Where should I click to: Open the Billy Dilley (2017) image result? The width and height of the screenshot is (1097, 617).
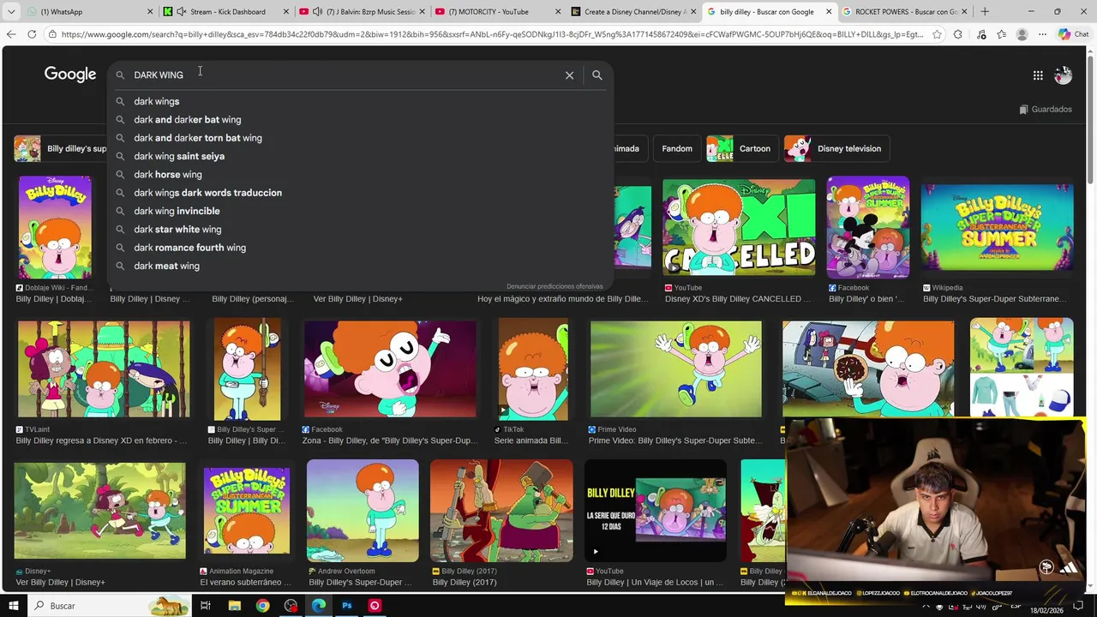501,511
